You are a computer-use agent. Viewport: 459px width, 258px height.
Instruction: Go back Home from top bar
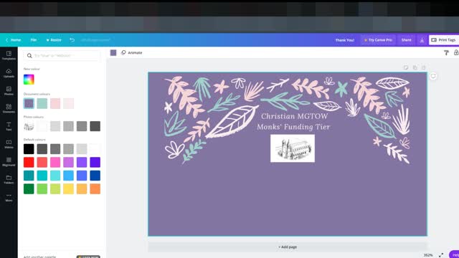pos(14,40)
